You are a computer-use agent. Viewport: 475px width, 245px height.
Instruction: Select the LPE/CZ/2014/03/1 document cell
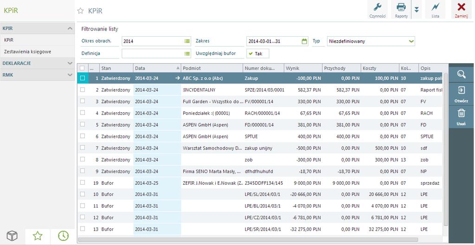click(263, 218)
